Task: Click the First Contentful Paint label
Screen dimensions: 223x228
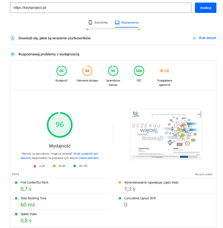Action: pyautogui.click(x=34, y=182)
